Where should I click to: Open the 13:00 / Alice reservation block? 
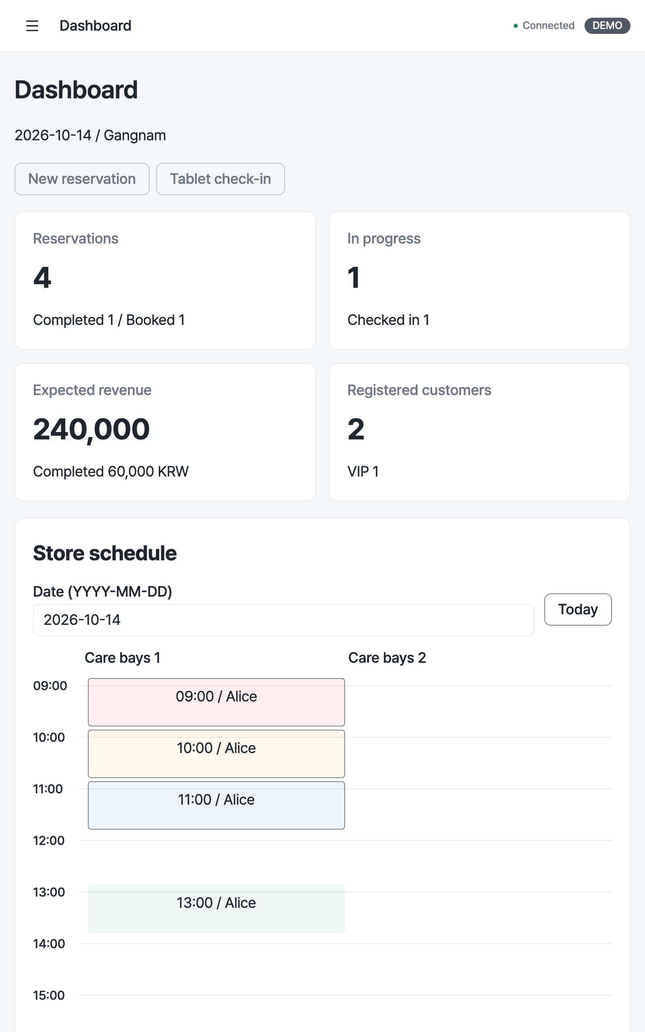click(x=216, y=908)
